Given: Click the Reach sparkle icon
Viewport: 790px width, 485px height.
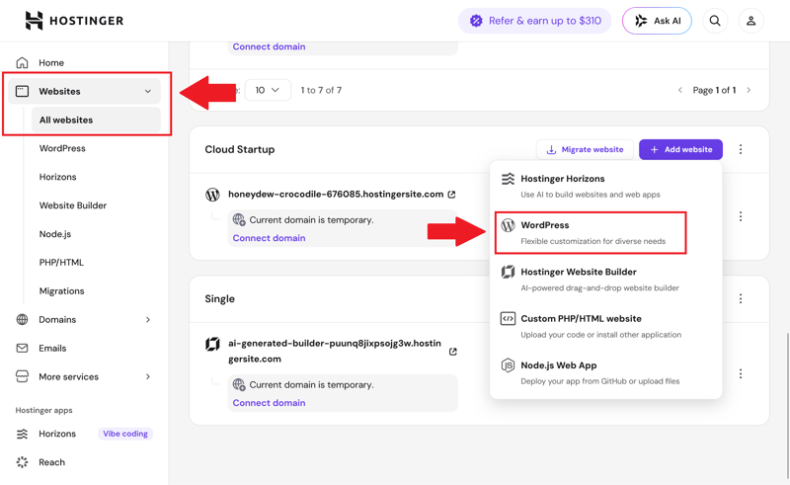Looking at the screenshot, I should coord(22,462).
